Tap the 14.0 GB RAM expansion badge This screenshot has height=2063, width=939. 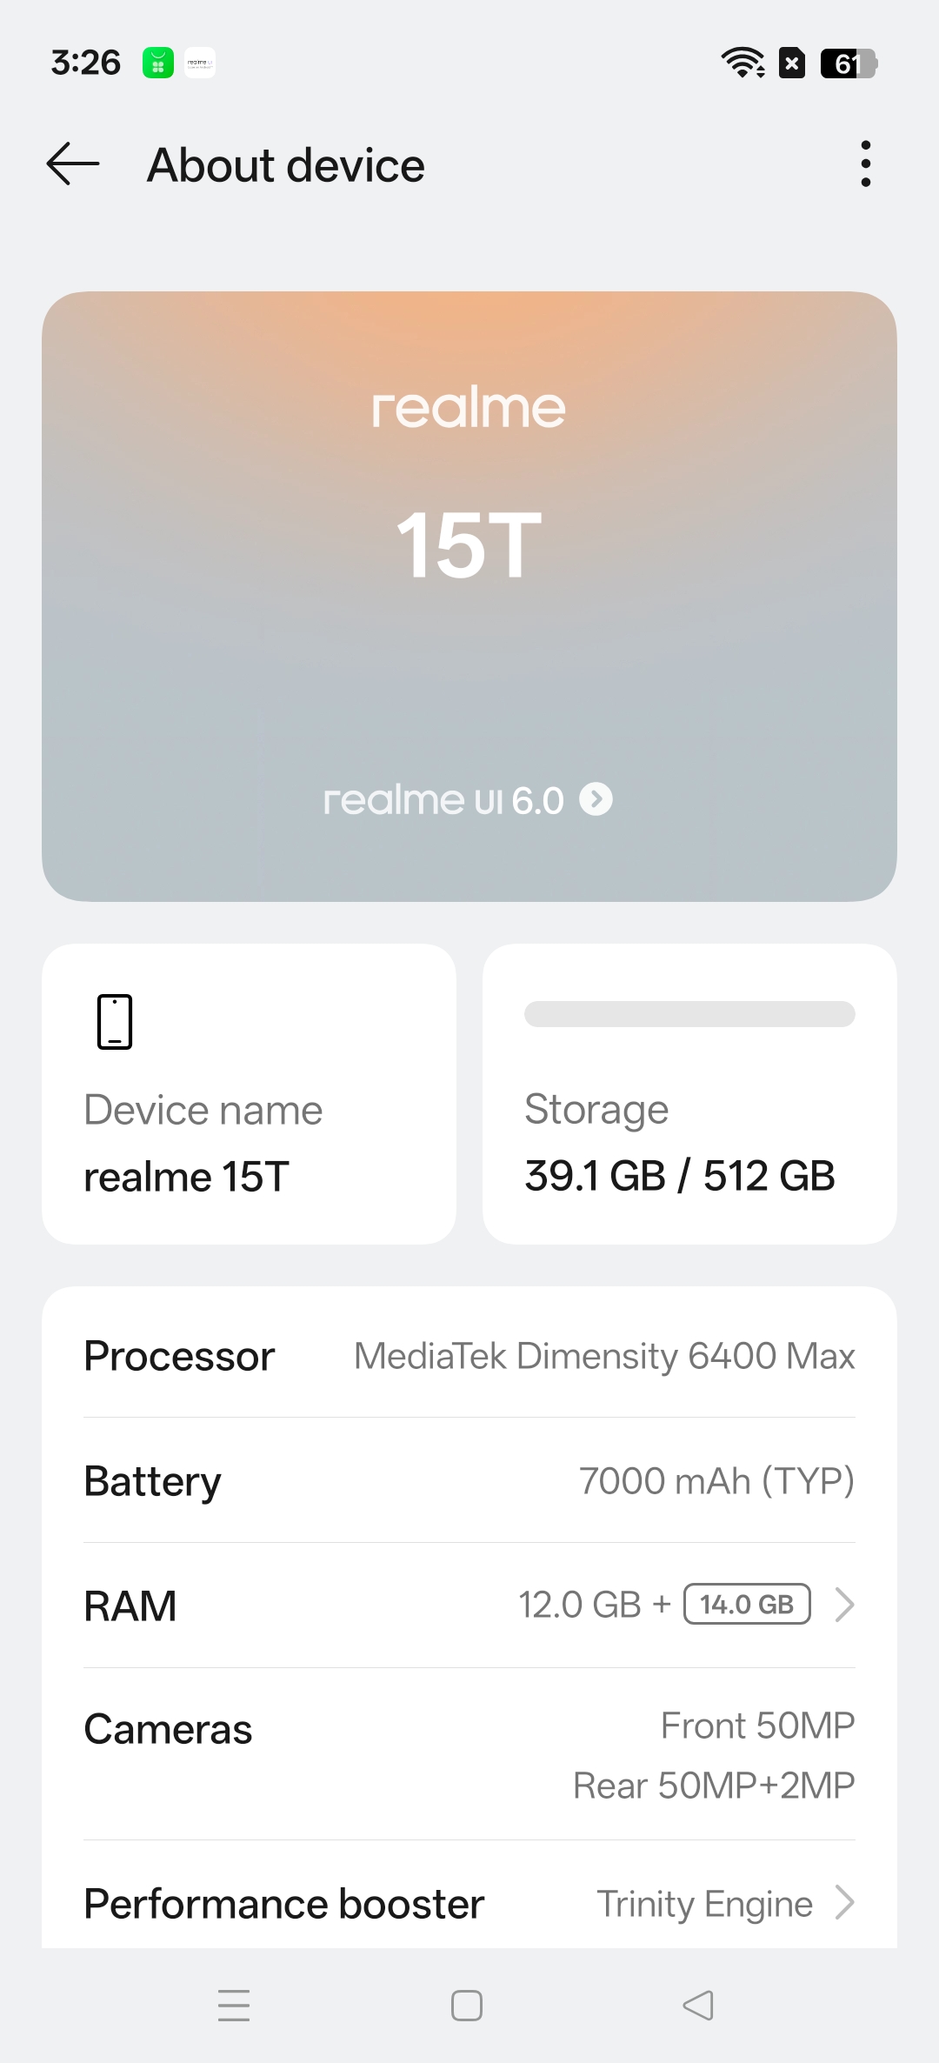pos(747,1605)
